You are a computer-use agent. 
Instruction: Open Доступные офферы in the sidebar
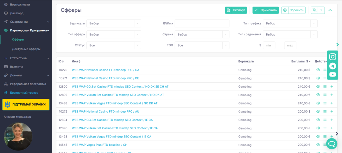tap(26, 49)
